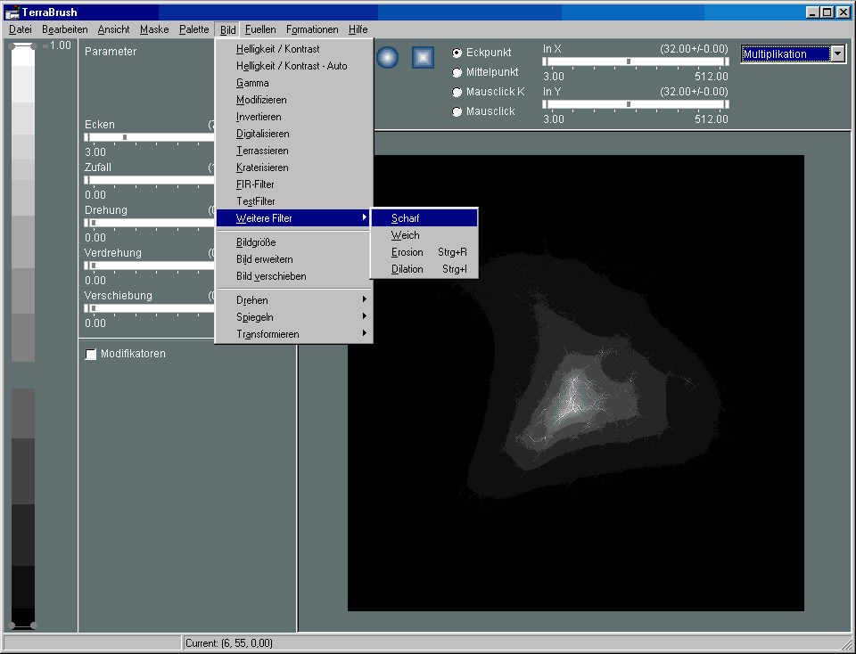Screen dimensions: 856x654
Task: Open the Formationen menu
Action: click(x=312, y=29)
